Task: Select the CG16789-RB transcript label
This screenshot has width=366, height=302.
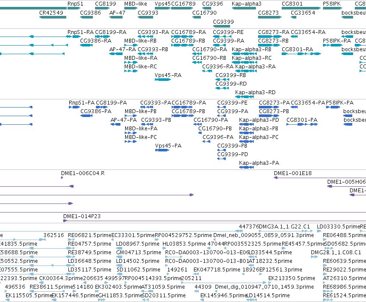Action: point(188,40)
